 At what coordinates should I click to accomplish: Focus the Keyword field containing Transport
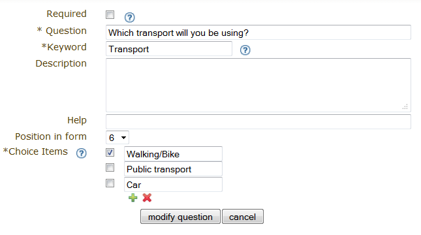coord(169,49)
